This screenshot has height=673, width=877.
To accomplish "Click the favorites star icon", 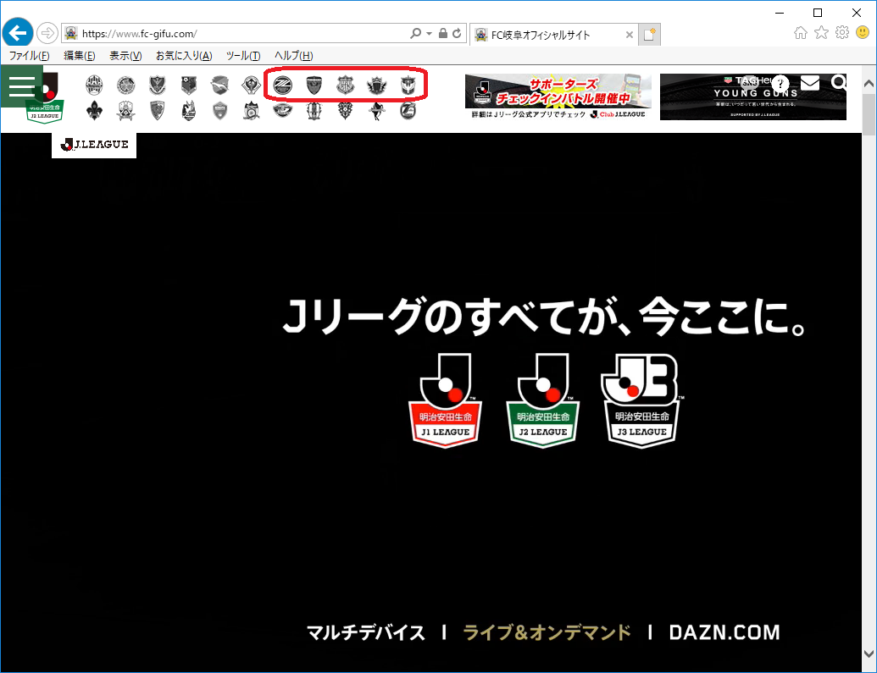I will 821,33.
